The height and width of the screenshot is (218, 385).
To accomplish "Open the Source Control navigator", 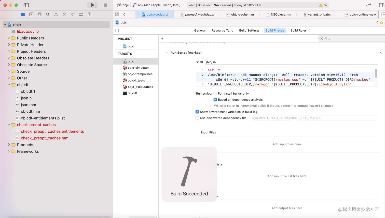I will click(31, 15).
